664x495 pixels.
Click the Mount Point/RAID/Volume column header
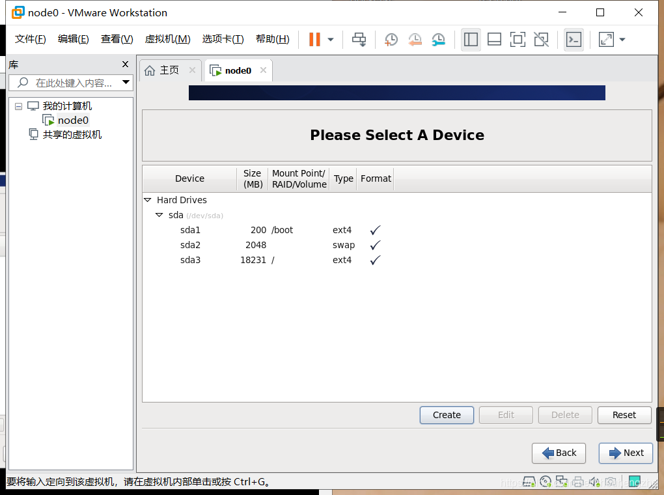click(x=299, y=179)
